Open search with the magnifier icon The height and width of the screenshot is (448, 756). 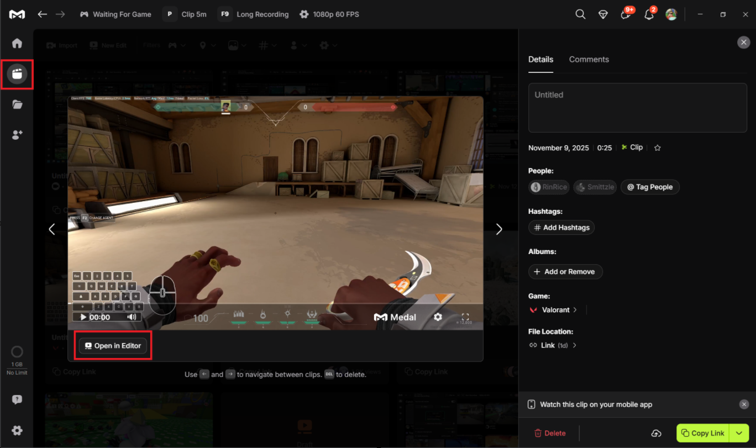580,14
